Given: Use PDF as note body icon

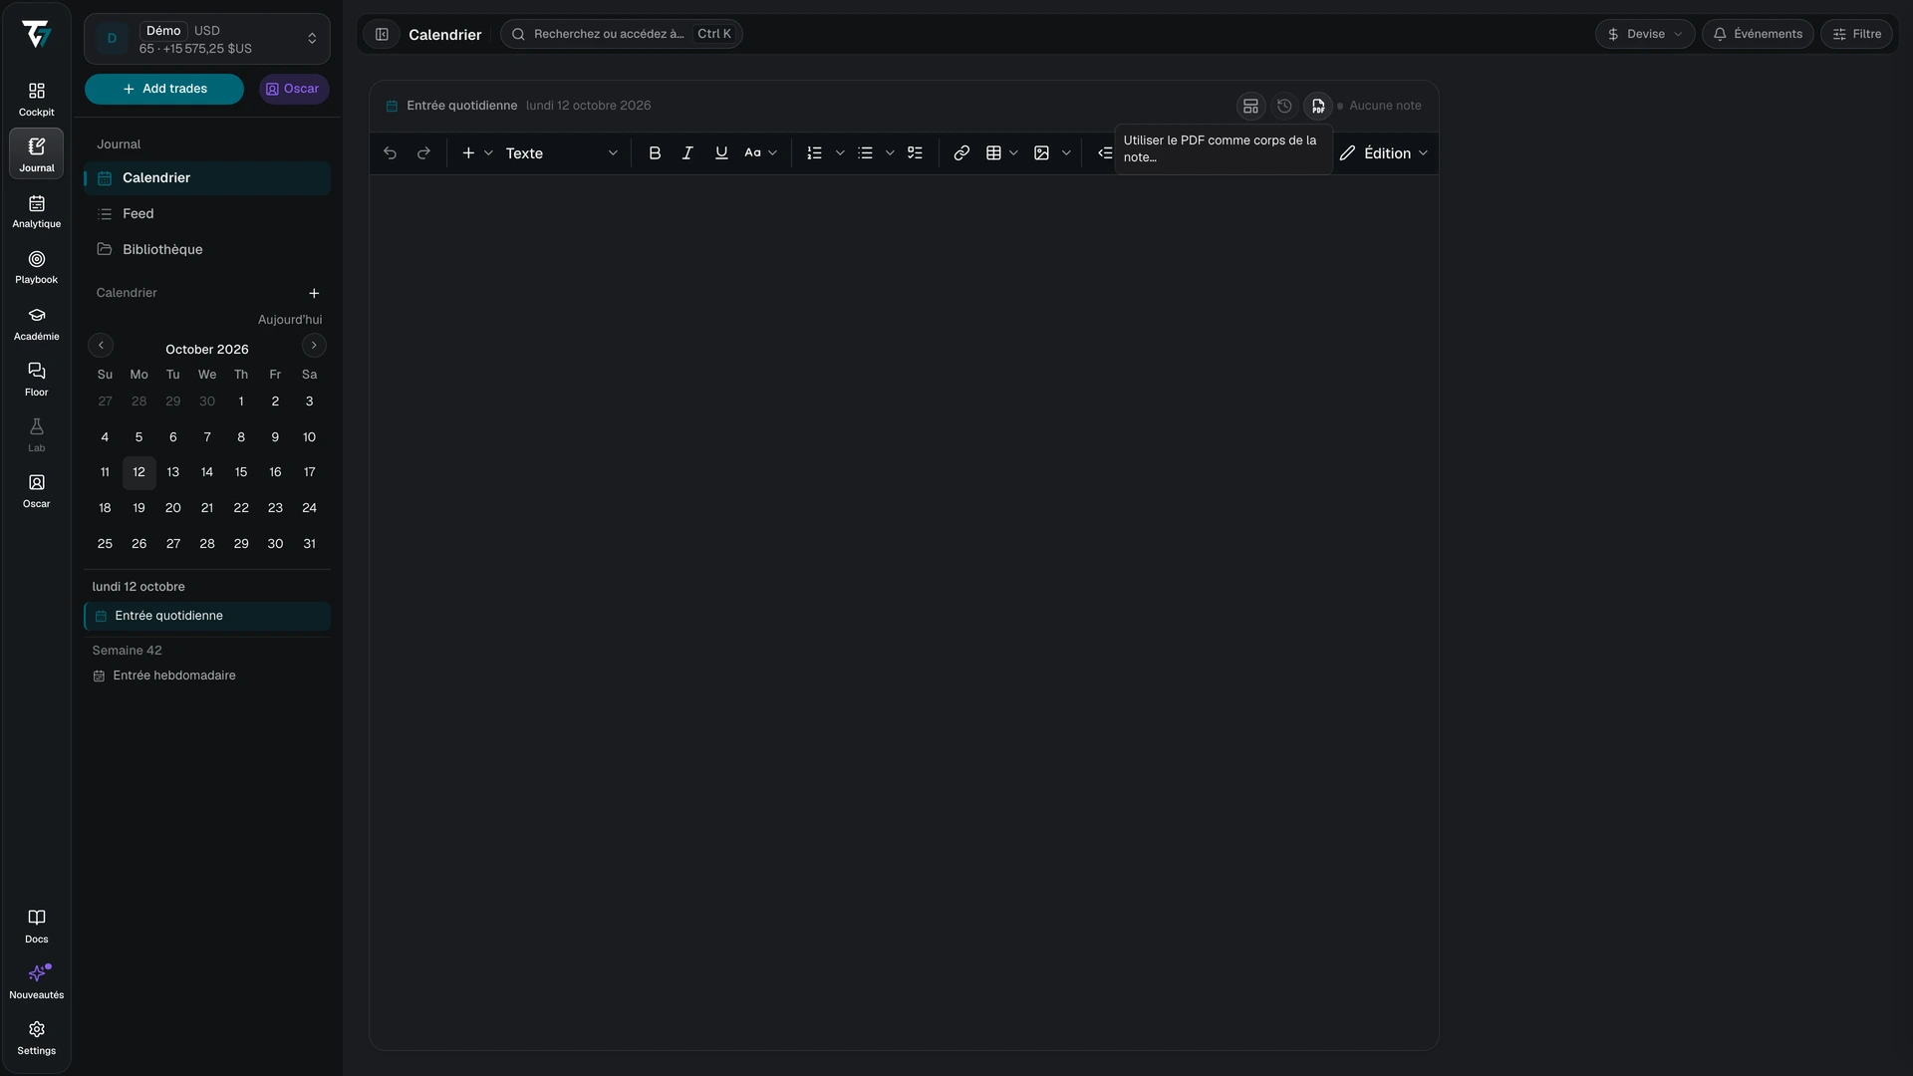Looking at the screenshot, I should coord(1318,106).
